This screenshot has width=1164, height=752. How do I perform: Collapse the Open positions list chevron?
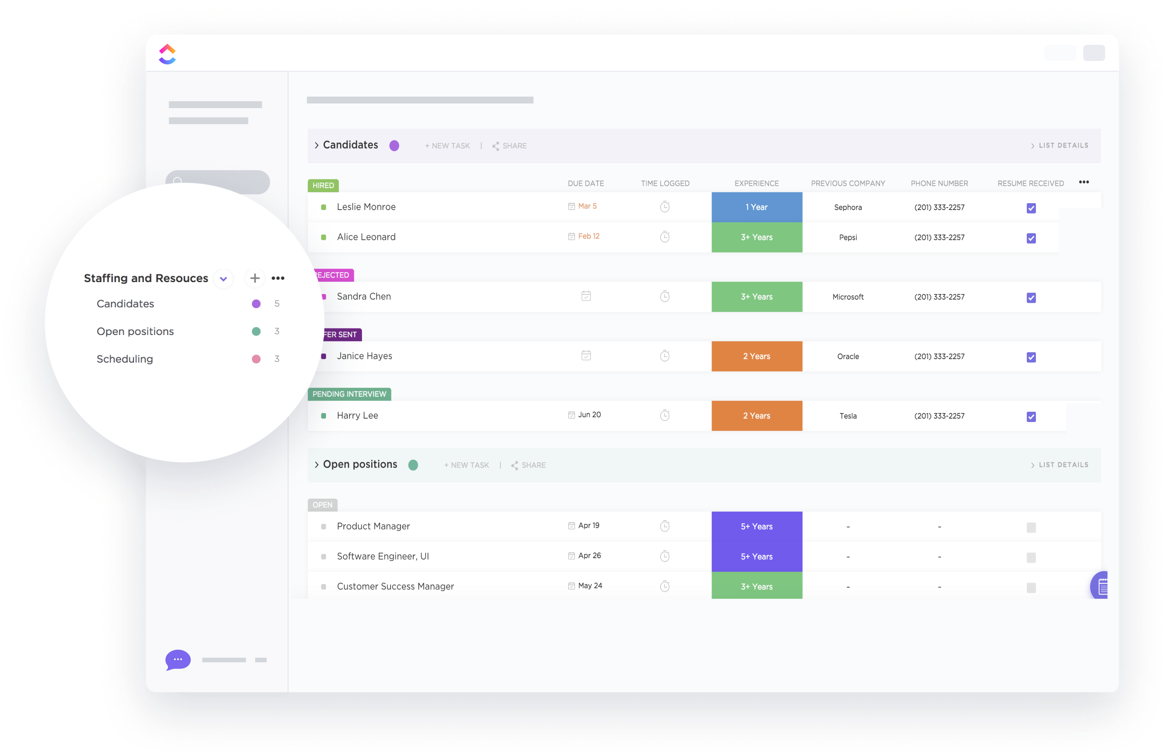click(x=317, y=465)
